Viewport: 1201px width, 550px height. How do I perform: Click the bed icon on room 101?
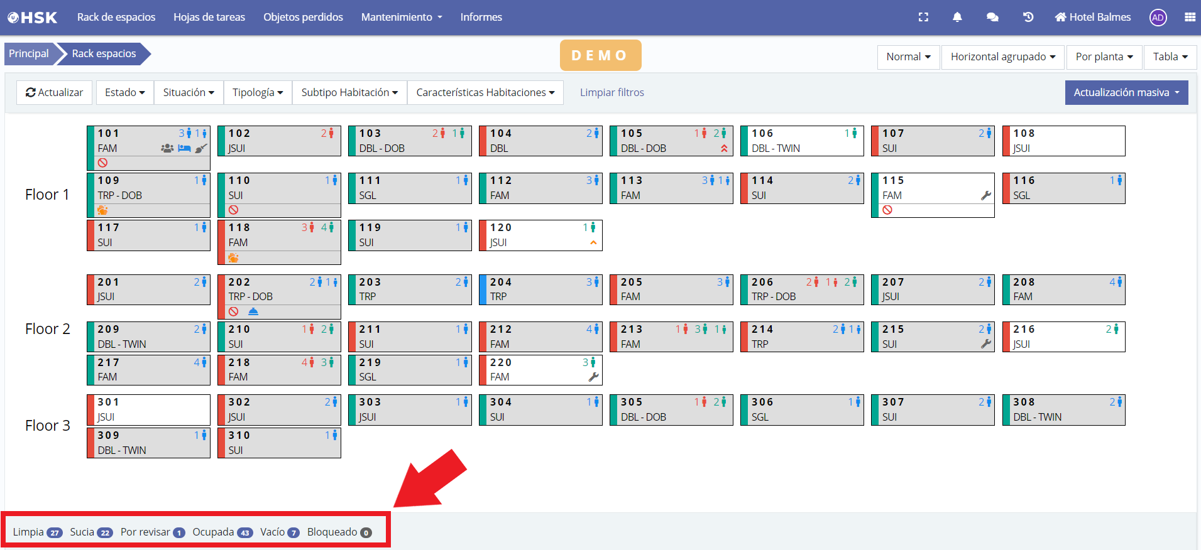[184, 149]
